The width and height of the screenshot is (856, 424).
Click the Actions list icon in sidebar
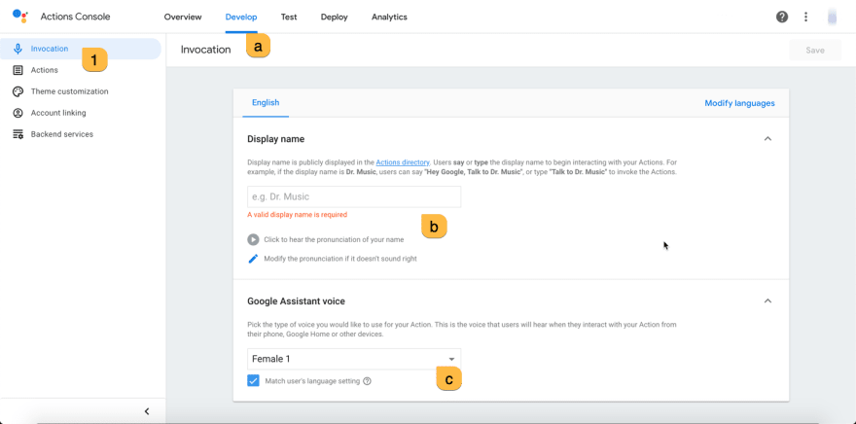[x=18, y=70]
